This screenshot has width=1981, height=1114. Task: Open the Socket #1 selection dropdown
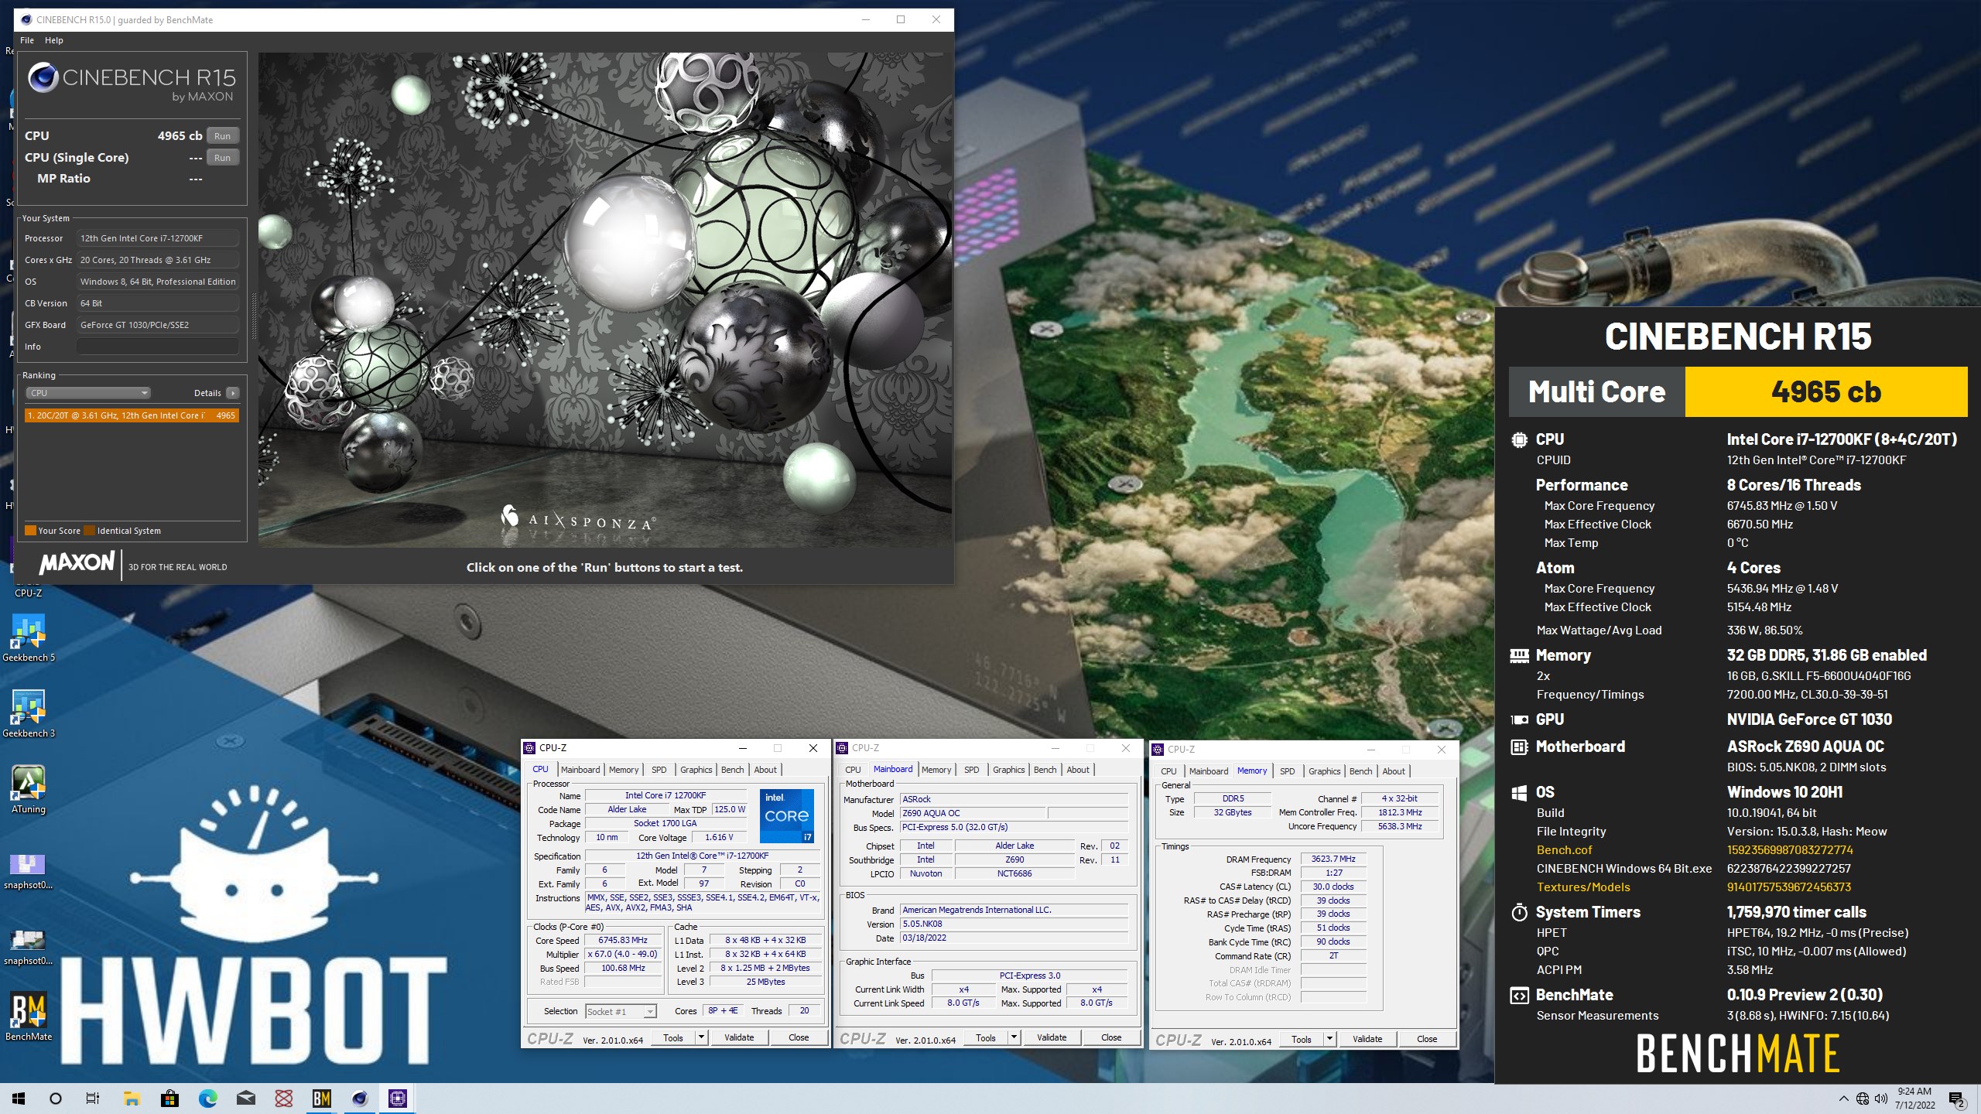[x=621, y=1011]
